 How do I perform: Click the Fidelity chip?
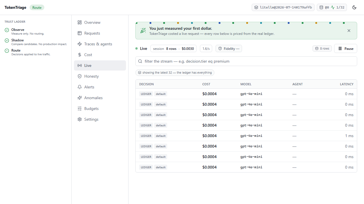[x=229, y=48]
